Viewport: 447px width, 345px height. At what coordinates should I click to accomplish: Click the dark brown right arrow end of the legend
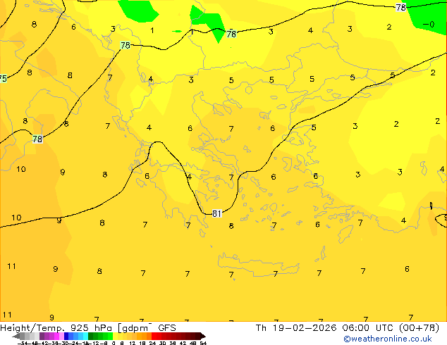203,336
